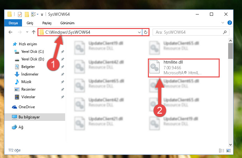The width and height of the screenshot is (242, 158).
Task: Select the htmllite.dll file
Action: coord(184,68)
